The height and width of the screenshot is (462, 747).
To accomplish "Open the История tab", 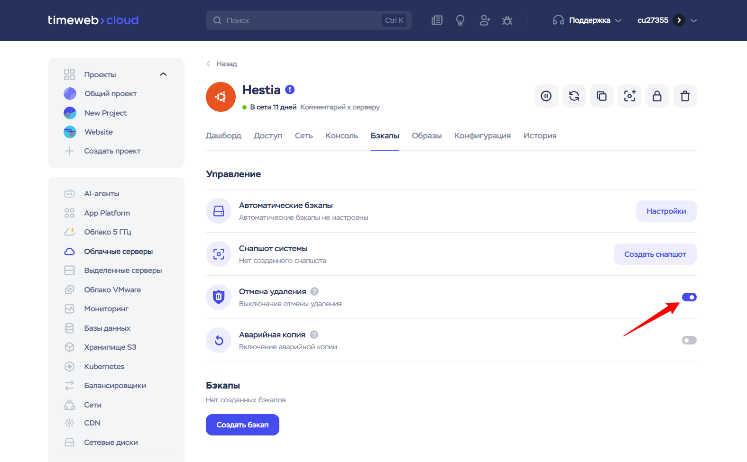I will (540, 136).
